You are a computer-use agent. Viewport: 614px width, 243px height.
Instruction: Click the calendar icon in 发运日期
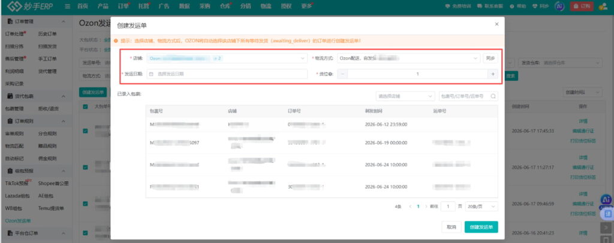(151, 74)
